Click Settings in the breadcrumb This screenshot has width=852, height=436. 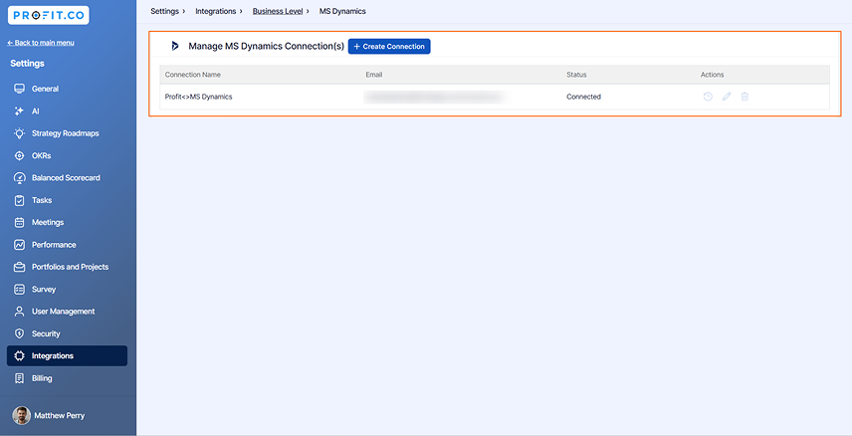point(164,11)
